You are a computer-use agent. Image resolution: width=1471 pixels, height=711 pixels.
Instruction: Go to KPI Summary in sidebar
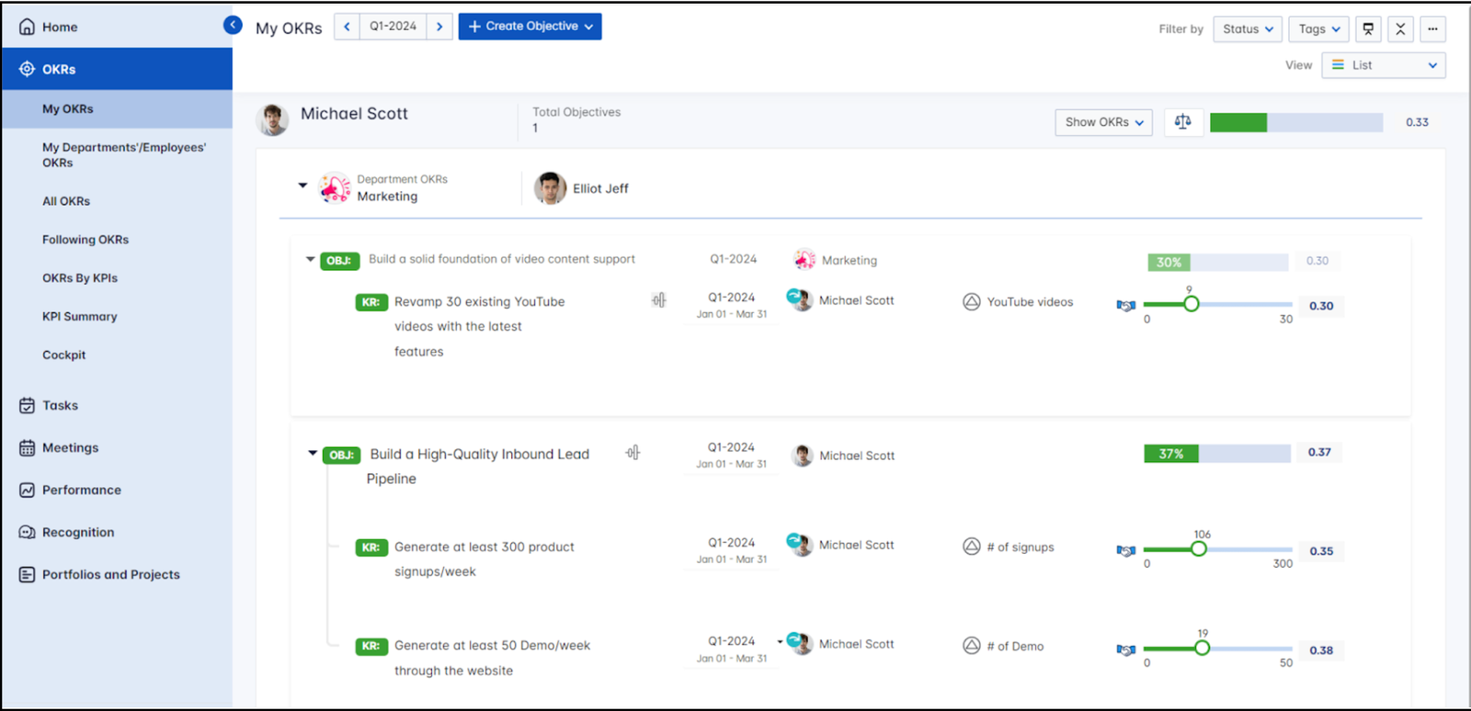(80, 317)
